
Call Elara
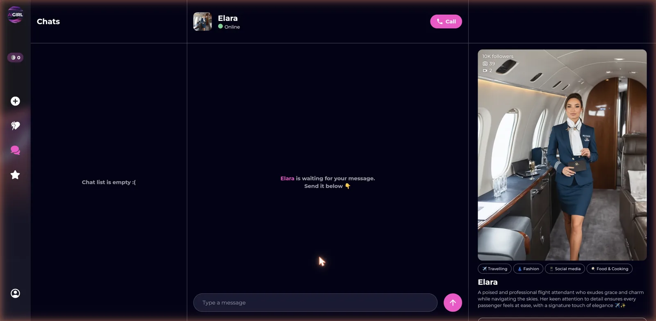pos(446,21)
